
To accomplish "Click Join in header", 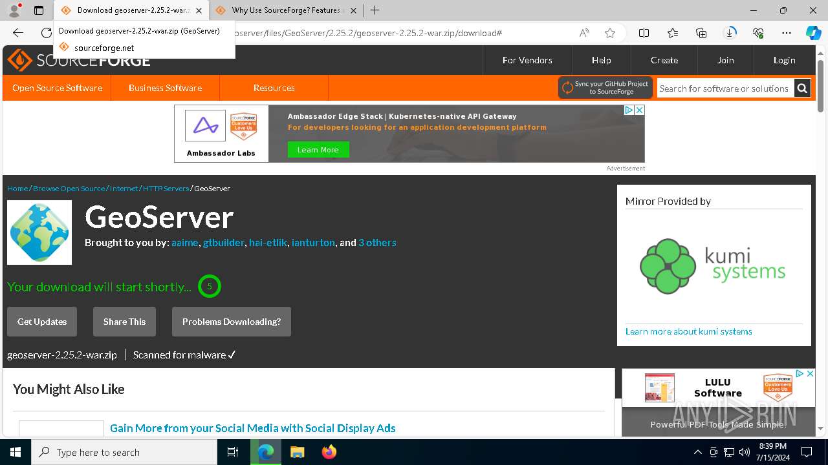I will [x=725, y=60].
